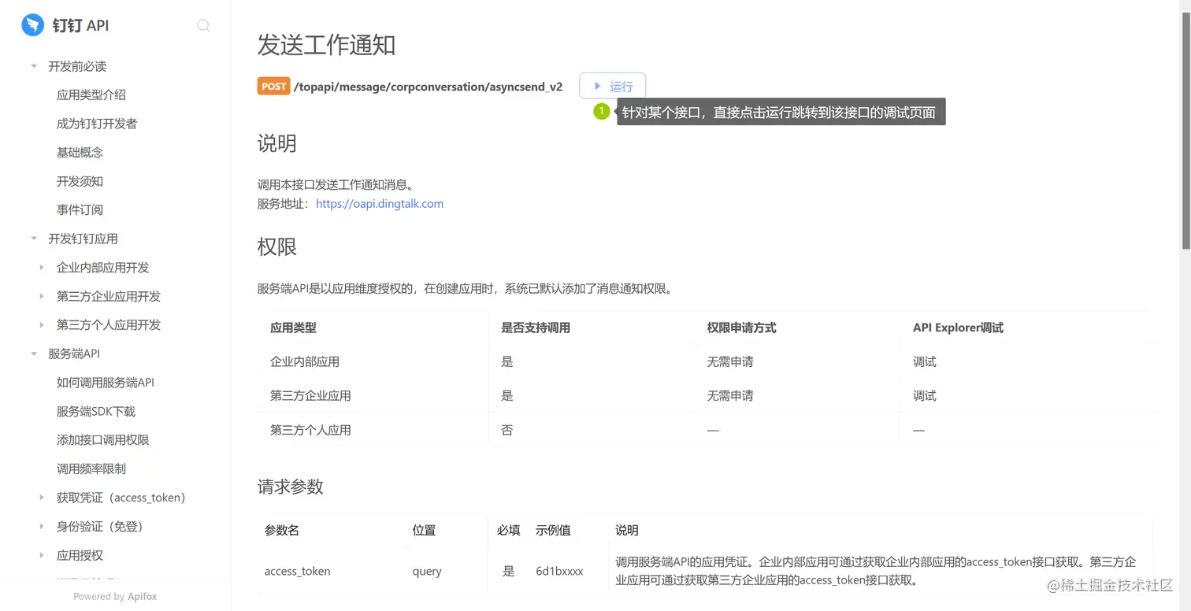Select 基础概念 in sidebar
This screenshot has width=1191, height=611.
pos(80,152)
